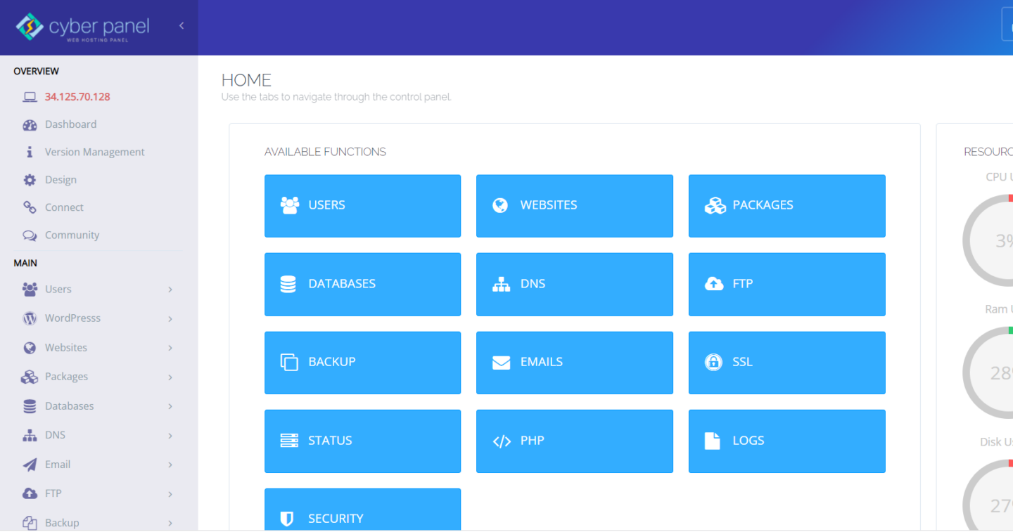1013x532 pixels.
Task: Open the Dashboard speedometer icon
Action: coord(30,124)
